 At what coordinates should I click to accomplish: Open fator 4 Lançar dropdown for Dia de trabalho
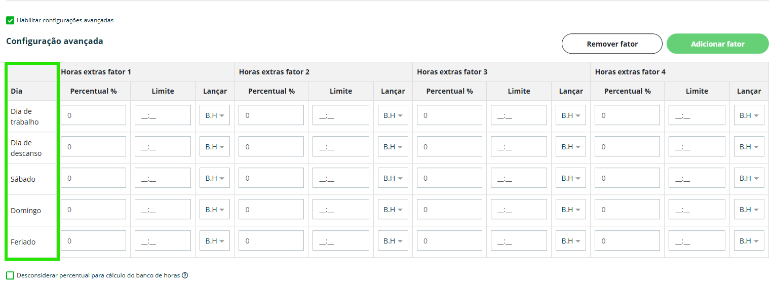click(749, 115)
